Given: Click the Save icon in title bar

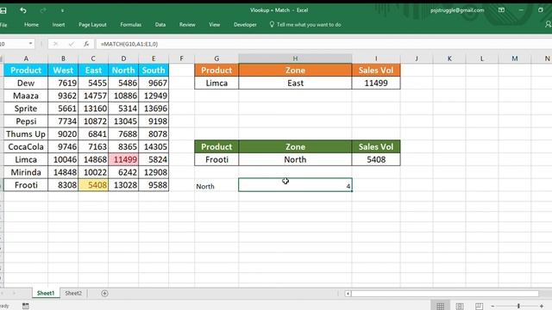Looking at the screenshot, I should click(3, 10).
